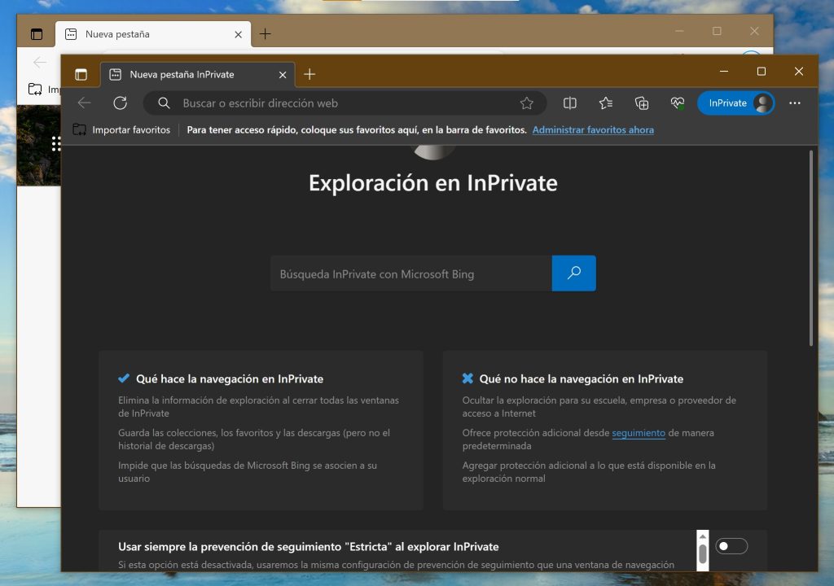
Task: Open the Browser essentials panel
Action: [677, 103]
